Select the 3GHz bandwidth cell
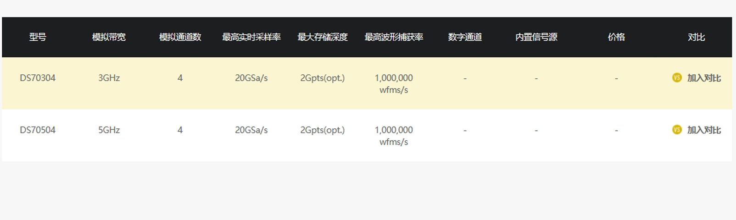The image size is (736, 220). (109, 78)
